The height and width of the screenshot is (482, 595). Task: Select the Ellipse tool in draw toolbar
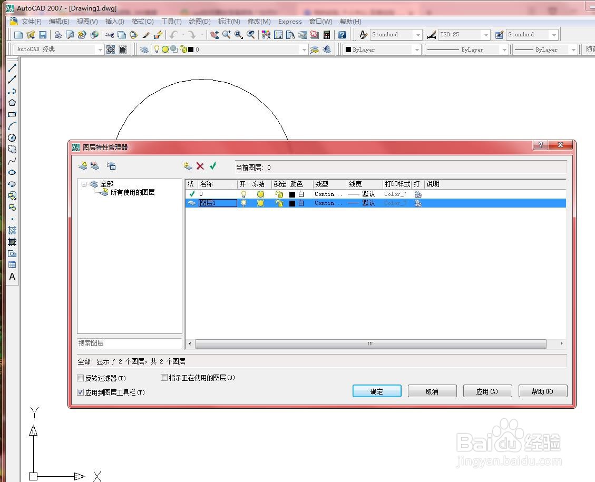(12, 172)
